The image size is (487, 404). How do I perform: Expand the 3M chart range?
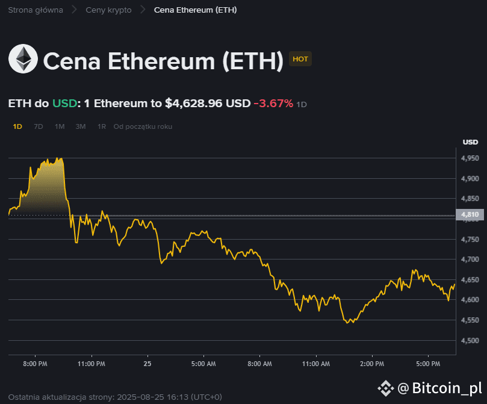tap(80, 126)
